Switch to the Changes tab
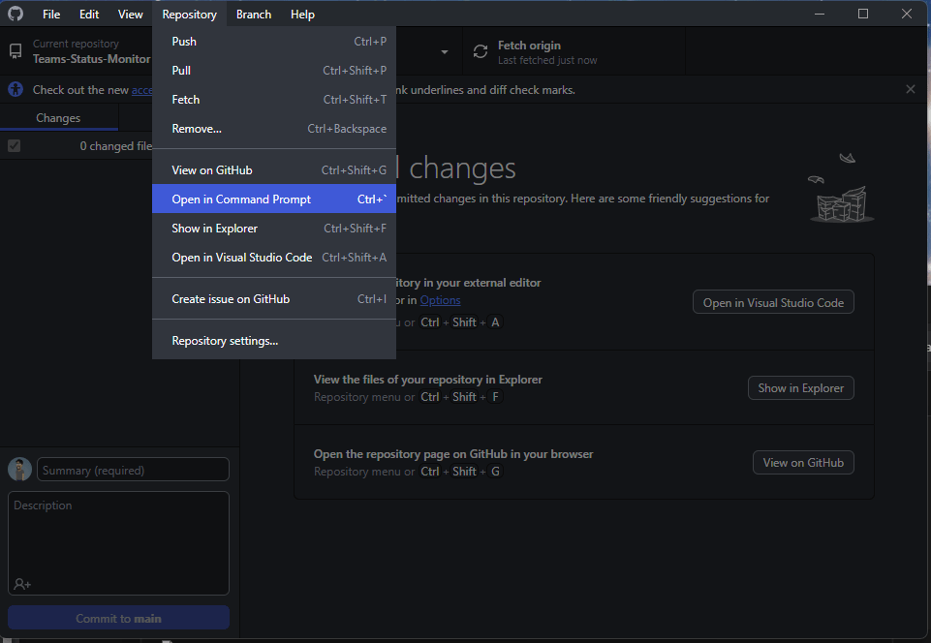 [x=58, y=118]
